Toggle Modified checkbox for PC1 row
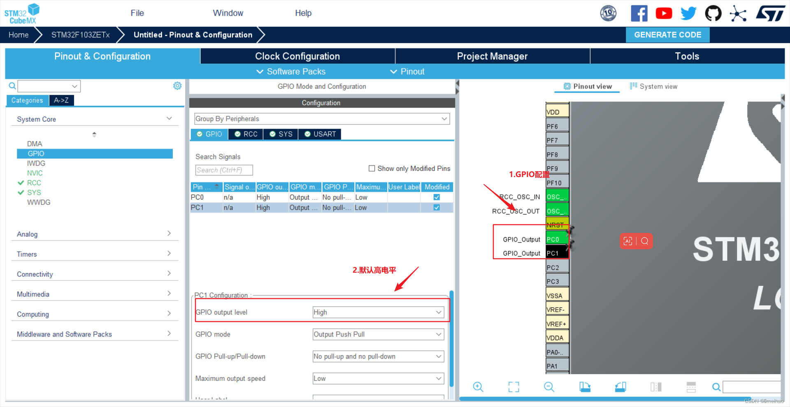Image resolution: width=790 pixels, height=407 pixels. (437, 207)
